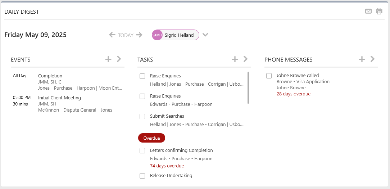Tick the Submit Searches checkbox

pyautogui.click(x=142, y=117)
